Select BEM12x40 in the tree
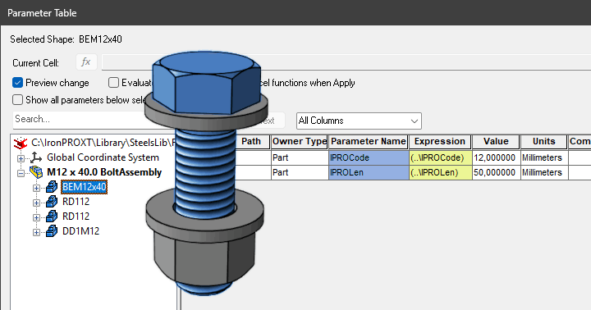The height and width of the screenshot is (310, 591). click(85, 187)
